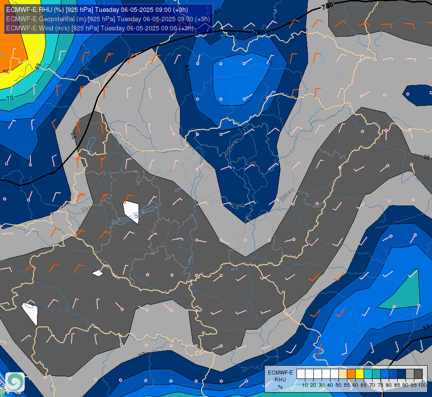Pick the white legend swatch between 40 and 50
This screenshot has height=397, width=432.
pyautogui.click(x=334, y=374)
